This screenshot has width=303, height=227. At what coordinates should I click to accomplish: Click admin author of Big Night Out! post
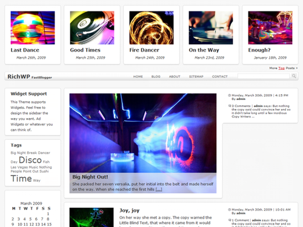pos(241,99)
